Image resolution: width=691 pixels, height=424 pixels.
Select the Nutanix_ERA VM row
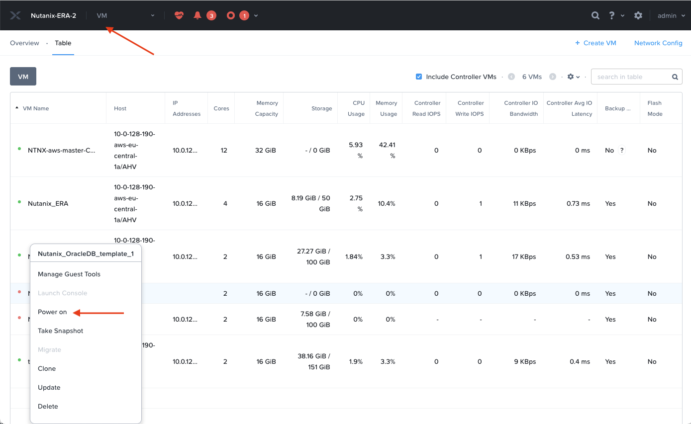[346, 203]
